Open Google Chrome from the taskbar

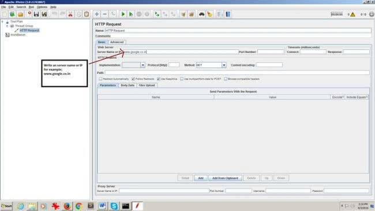point(78,206)
